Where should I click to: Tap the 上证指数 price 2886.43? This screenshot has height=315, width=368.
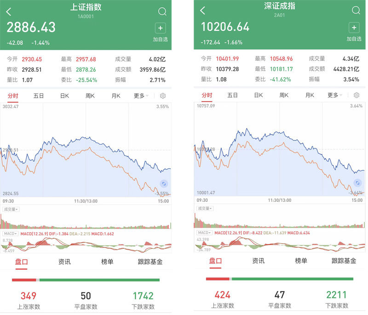point(31,27)
